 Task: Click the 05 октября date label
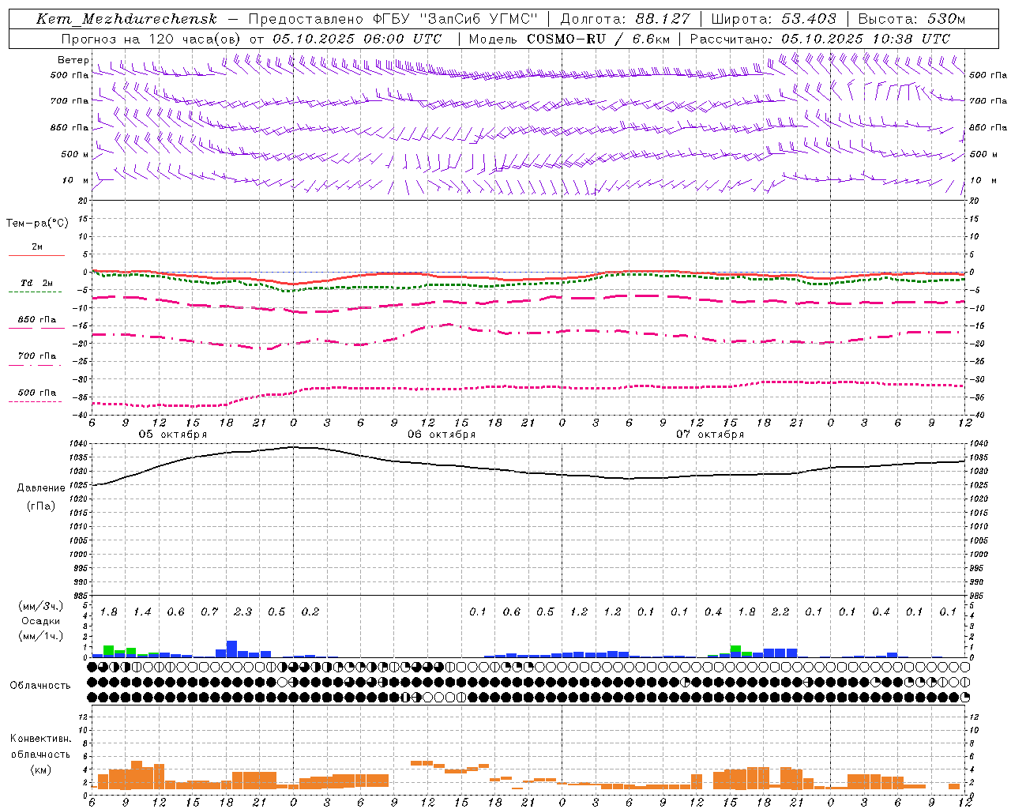(173, 435)
